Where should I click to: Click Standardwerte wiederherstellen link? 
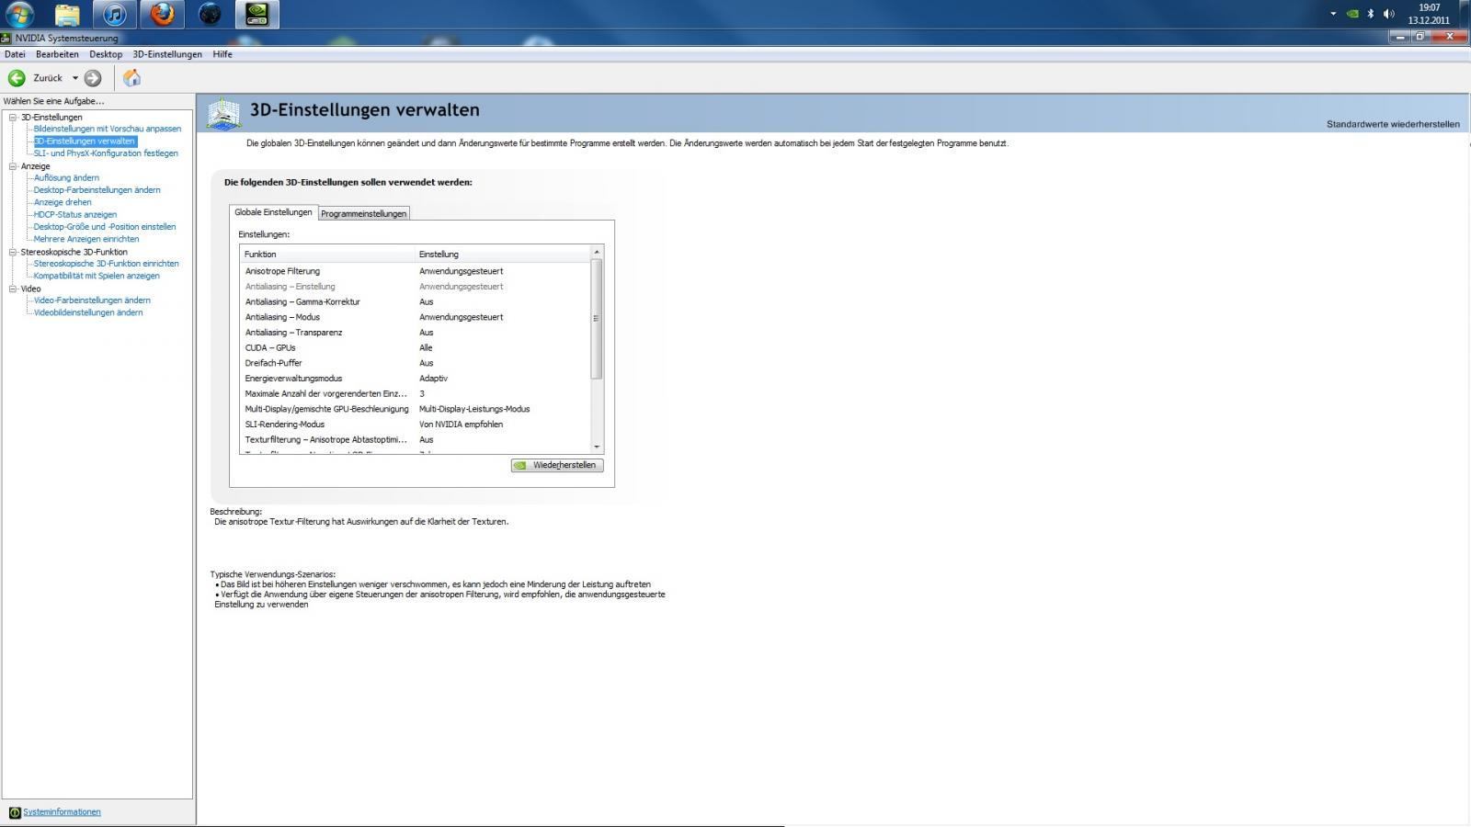[1393, 124]
